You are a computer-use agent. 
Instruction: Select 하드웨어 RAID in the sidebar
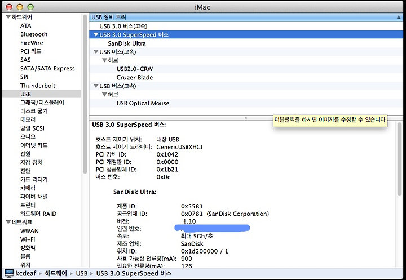point(38,214)
